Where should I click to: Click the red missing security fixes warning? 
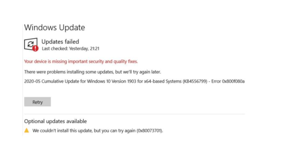pyautogui.click(x=81, y=62)
